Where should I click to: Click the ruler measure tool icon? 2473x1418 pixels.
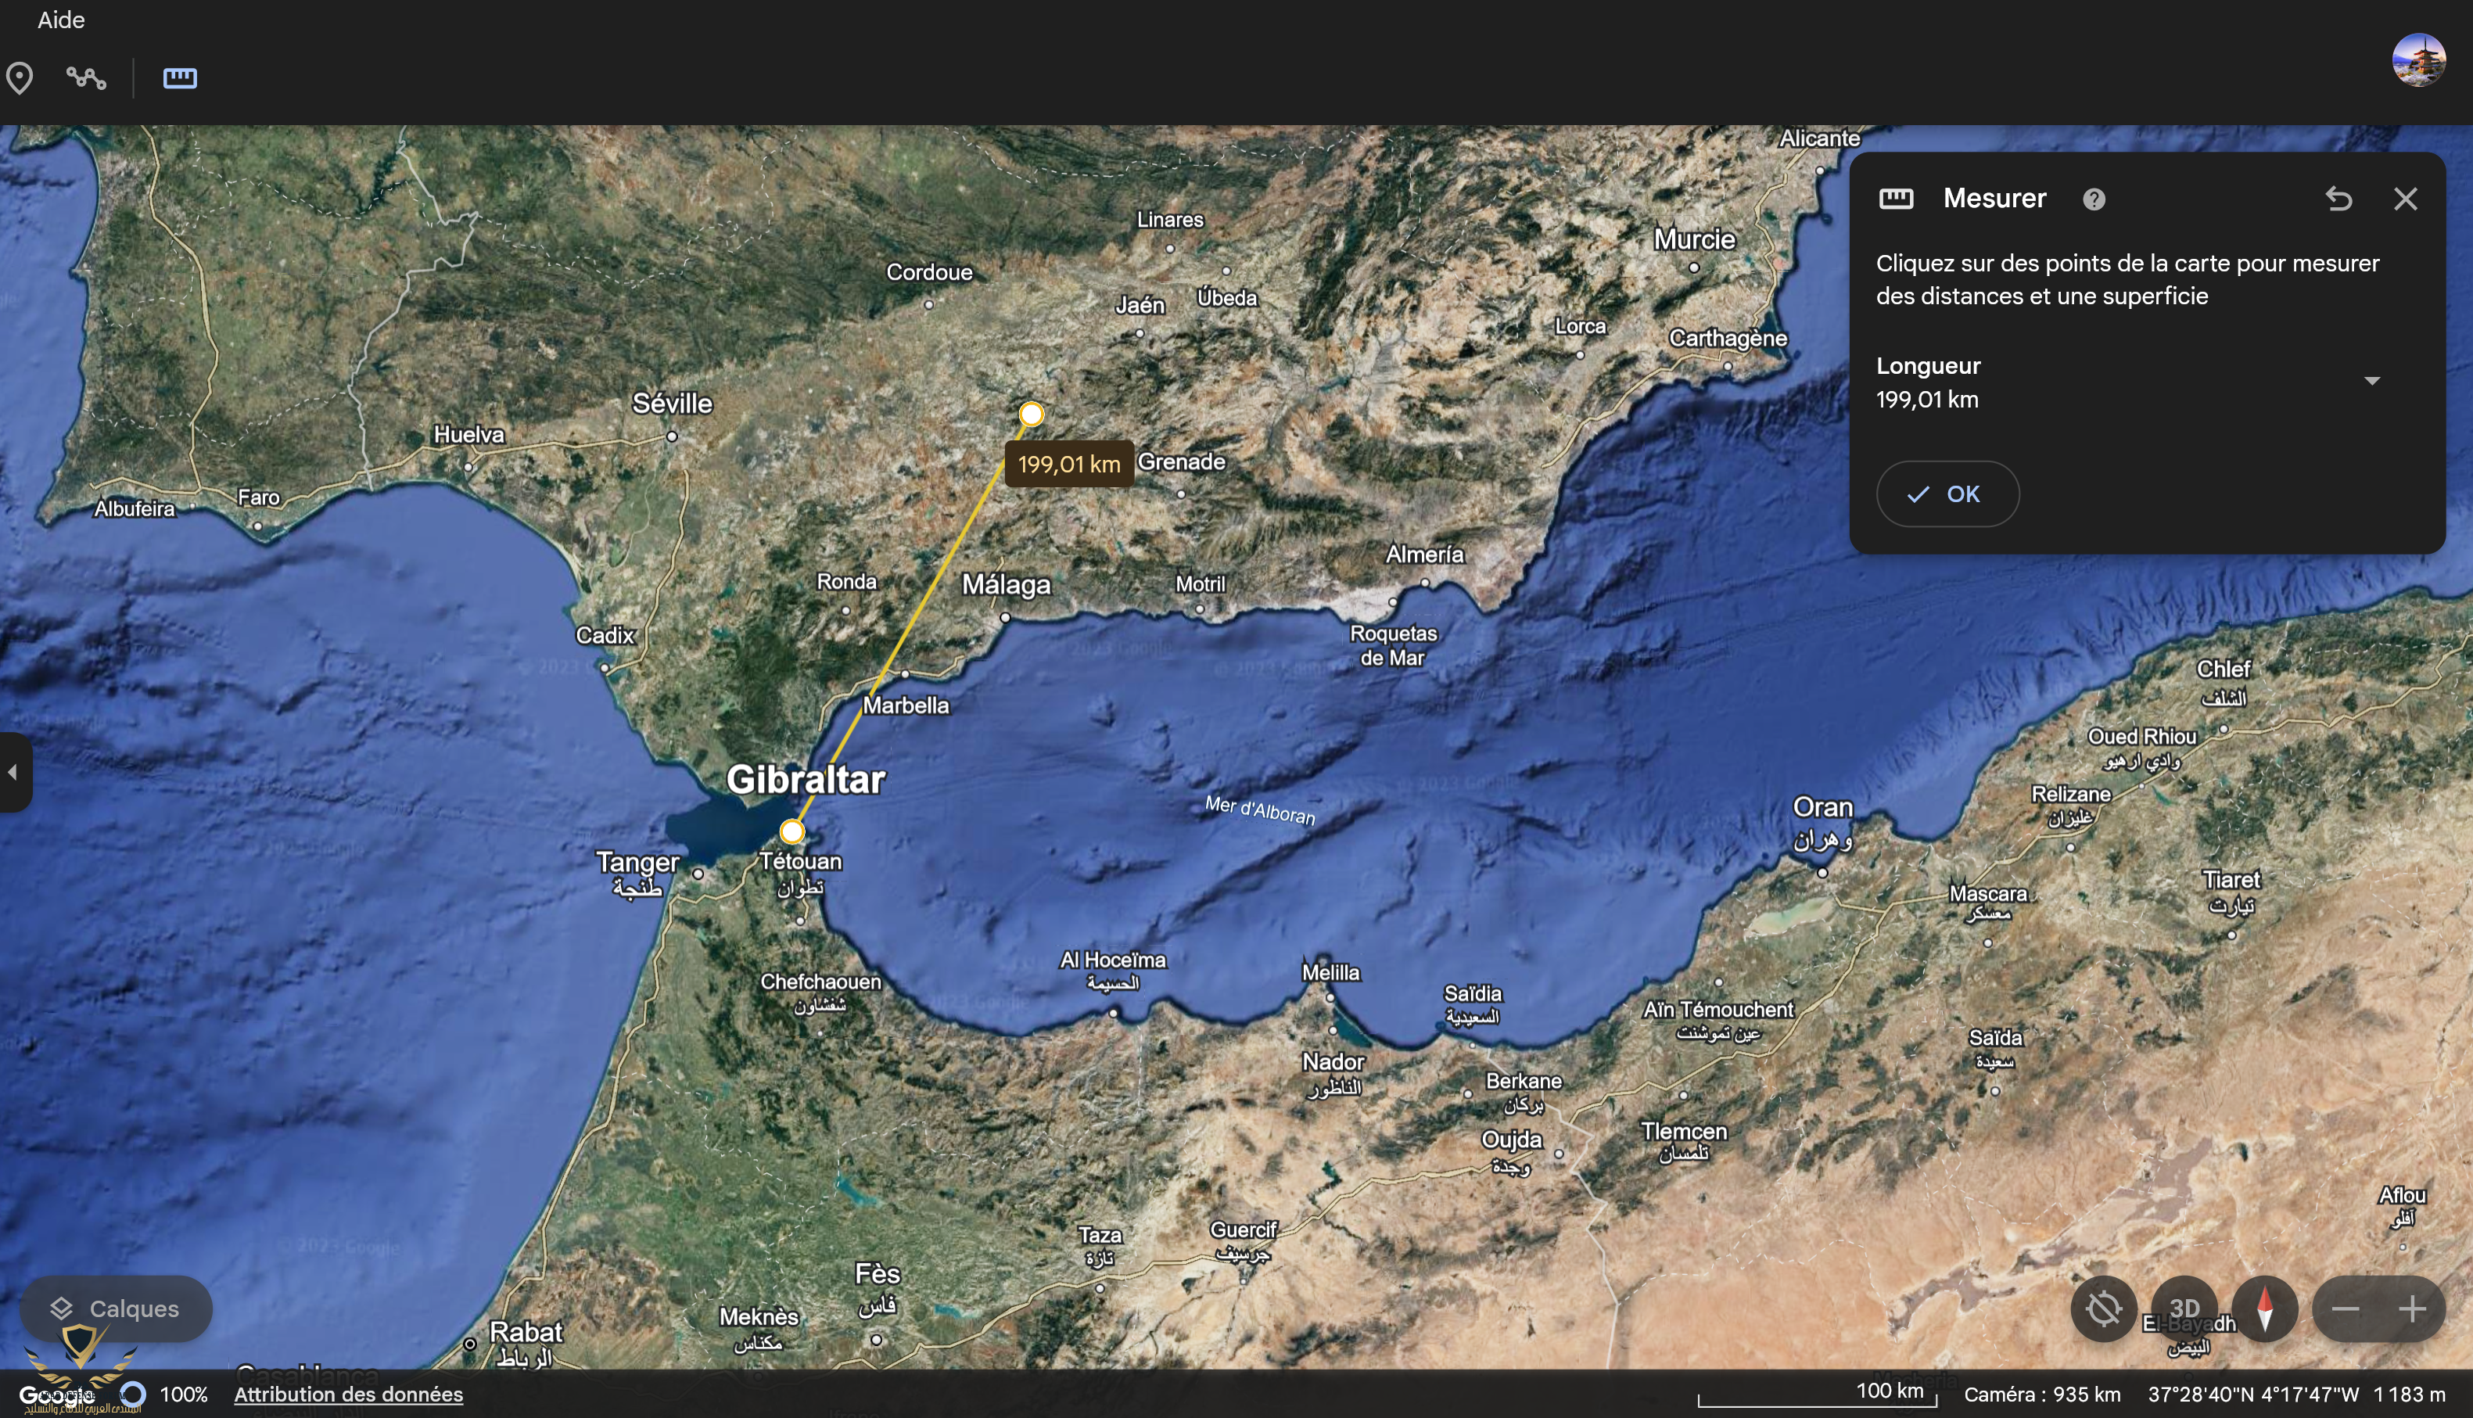click(180, 78)
